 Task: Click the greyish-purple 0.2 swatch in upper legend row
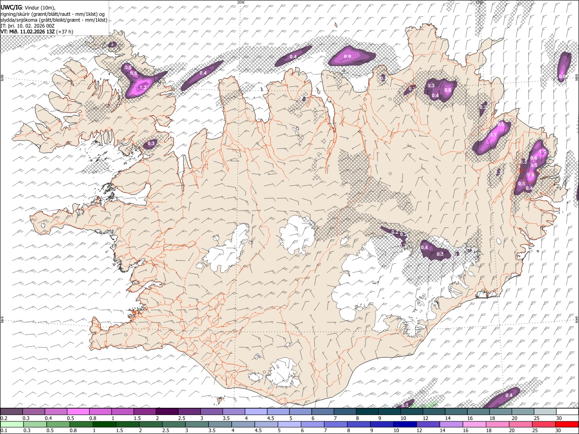pyautogui.click(x=11, y=411)
